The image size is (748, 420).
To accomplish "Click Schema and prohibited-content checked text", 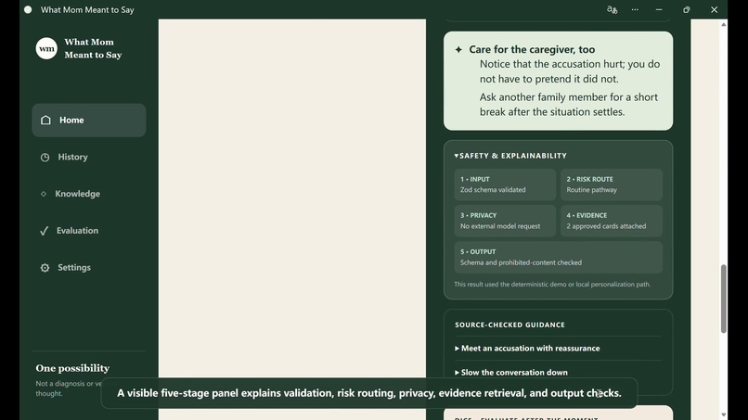I will point(521,262).
